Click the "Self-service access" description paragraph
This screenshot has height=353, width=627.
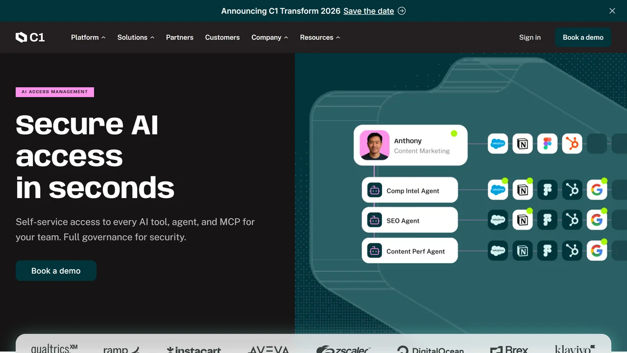click(x=135, y=229)
